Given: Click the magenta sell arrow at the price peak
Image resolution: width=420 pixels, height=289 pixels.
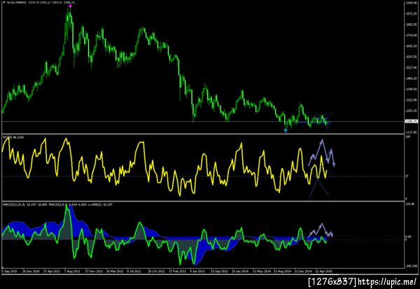Looking at the screenshot, I should click(x=70, y=6).
